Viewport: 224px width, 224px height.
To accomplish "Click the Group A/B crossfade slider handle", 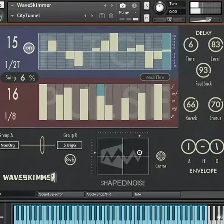I will [x=42, y=145].
